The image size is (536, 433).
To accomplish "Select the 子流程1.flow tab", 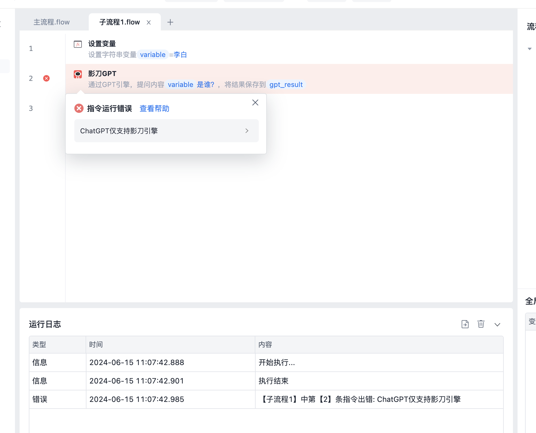I will click(x=119, y=22).
